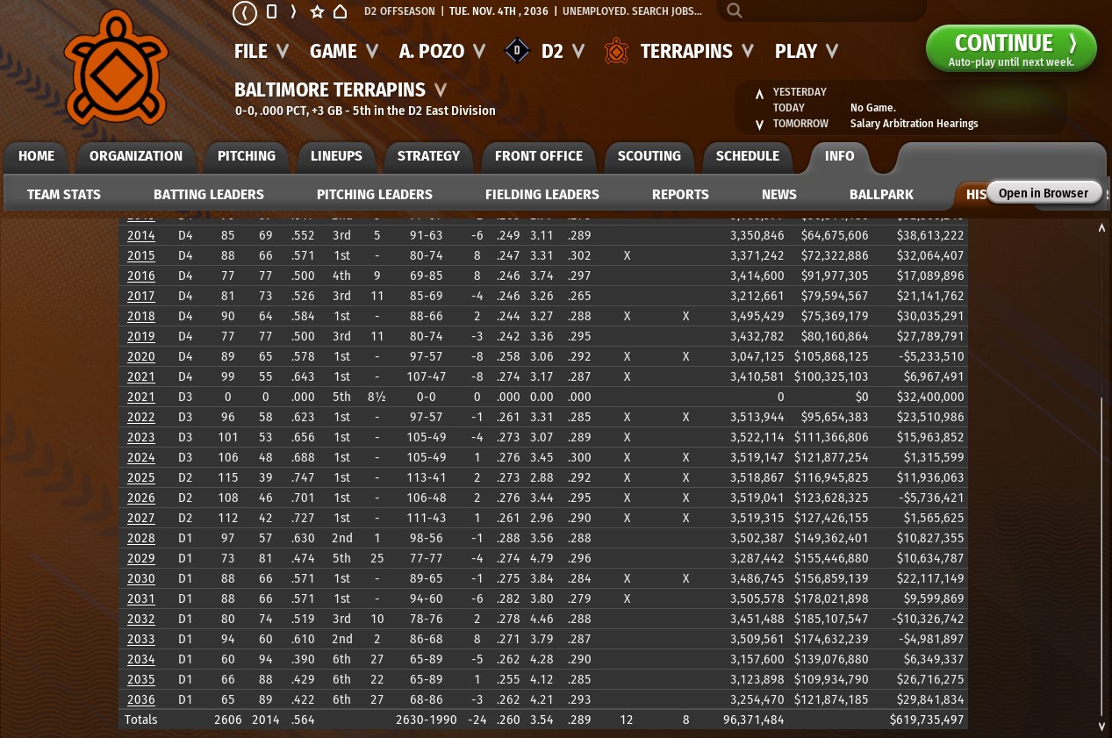Switch to the Front Office tab
The height and width of the screenshot is (738, 1112).
pyautogui.click(x=538, y=156)
